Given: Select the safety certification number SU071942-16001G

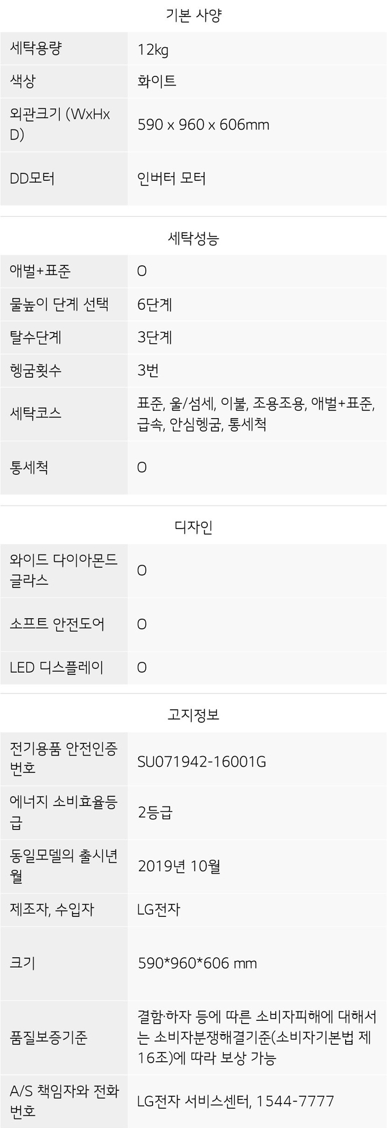Looking at the screenshot, I should (x=201, y=762).
